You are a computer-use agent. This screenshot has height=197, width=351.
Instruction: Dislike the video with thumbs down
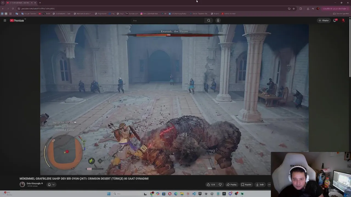pyautogui.click(x=220, y=185)
